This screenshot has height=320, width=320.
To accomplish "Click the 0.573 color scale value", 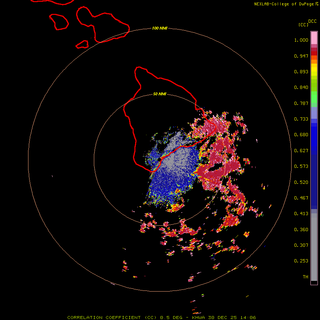I will (301, 166).
